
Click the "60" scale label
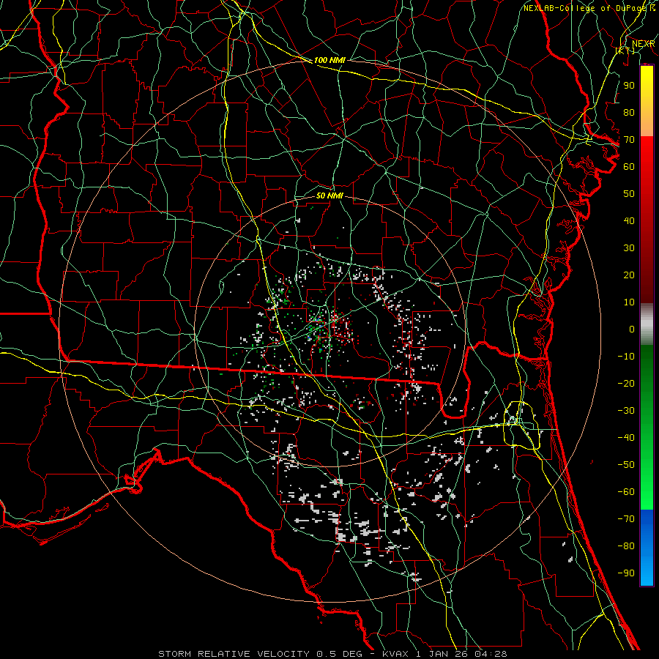pyautogui.click(x=629, y=166)
